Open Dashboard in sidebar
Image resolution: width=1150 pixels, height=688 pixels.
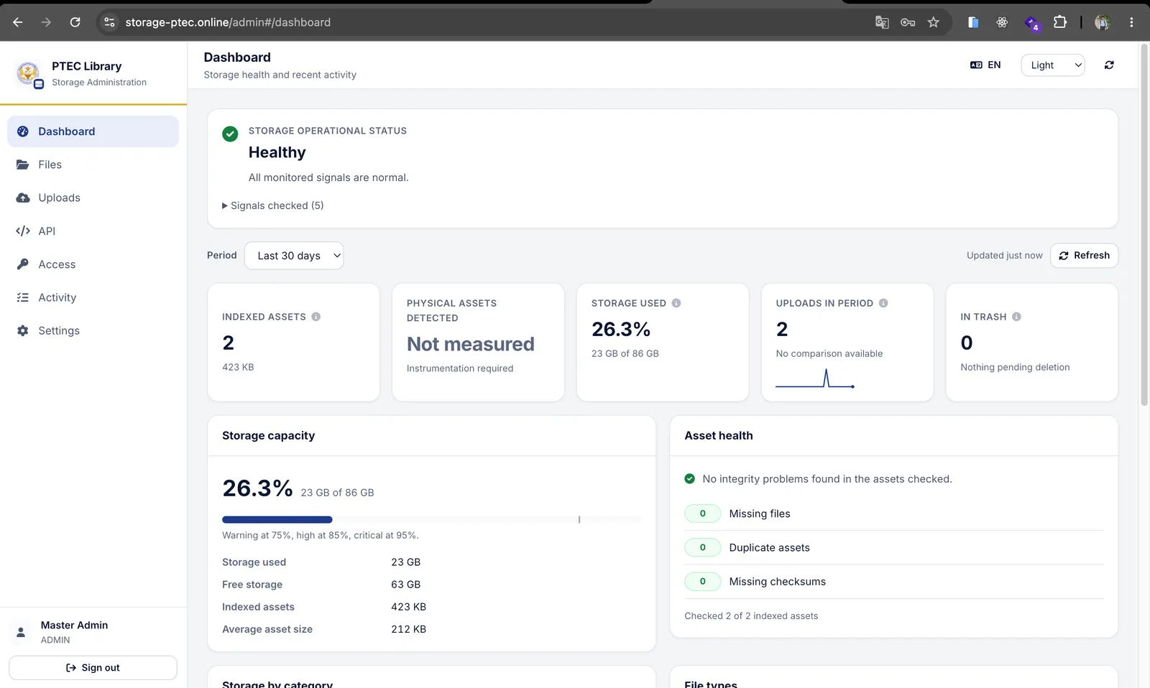[93, 131]
